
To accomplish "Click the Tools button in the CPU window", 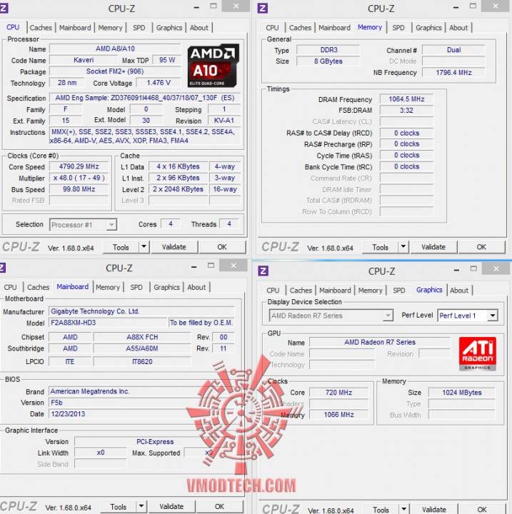I will [x=121, y=247].
